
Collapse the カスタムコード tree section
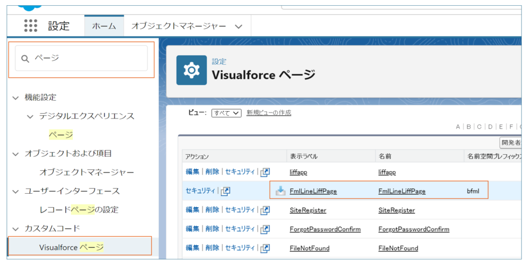(x=16, y=228)
